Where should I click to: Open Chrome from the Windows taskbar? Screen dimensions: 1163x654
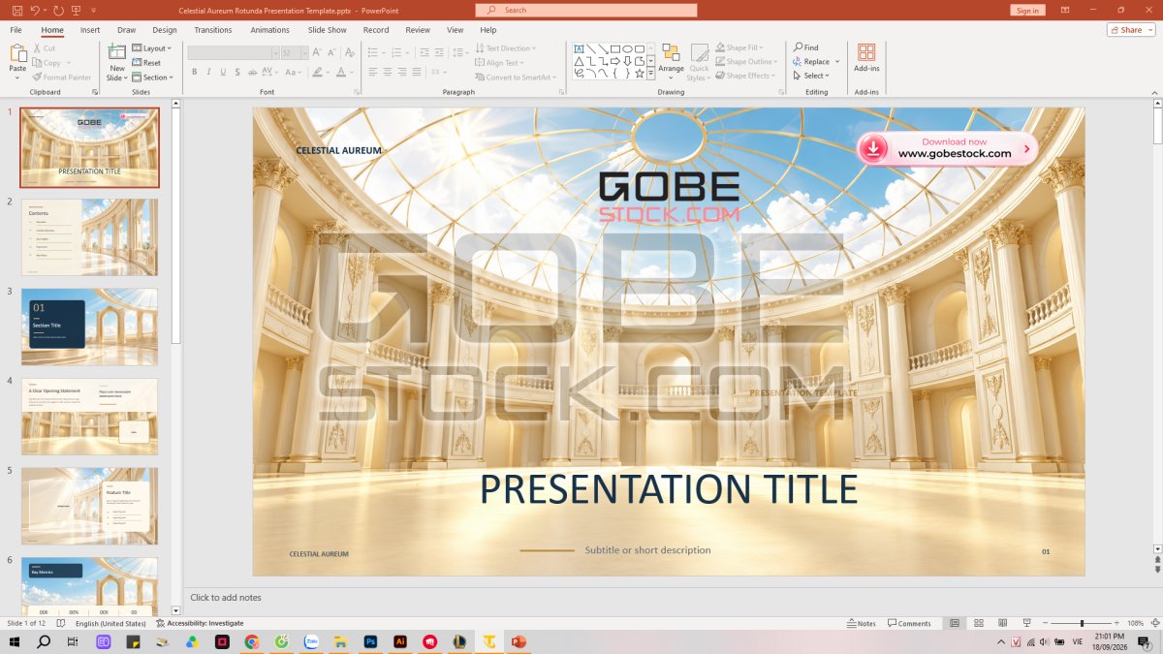pyautogui.click(x=251, y=641)
